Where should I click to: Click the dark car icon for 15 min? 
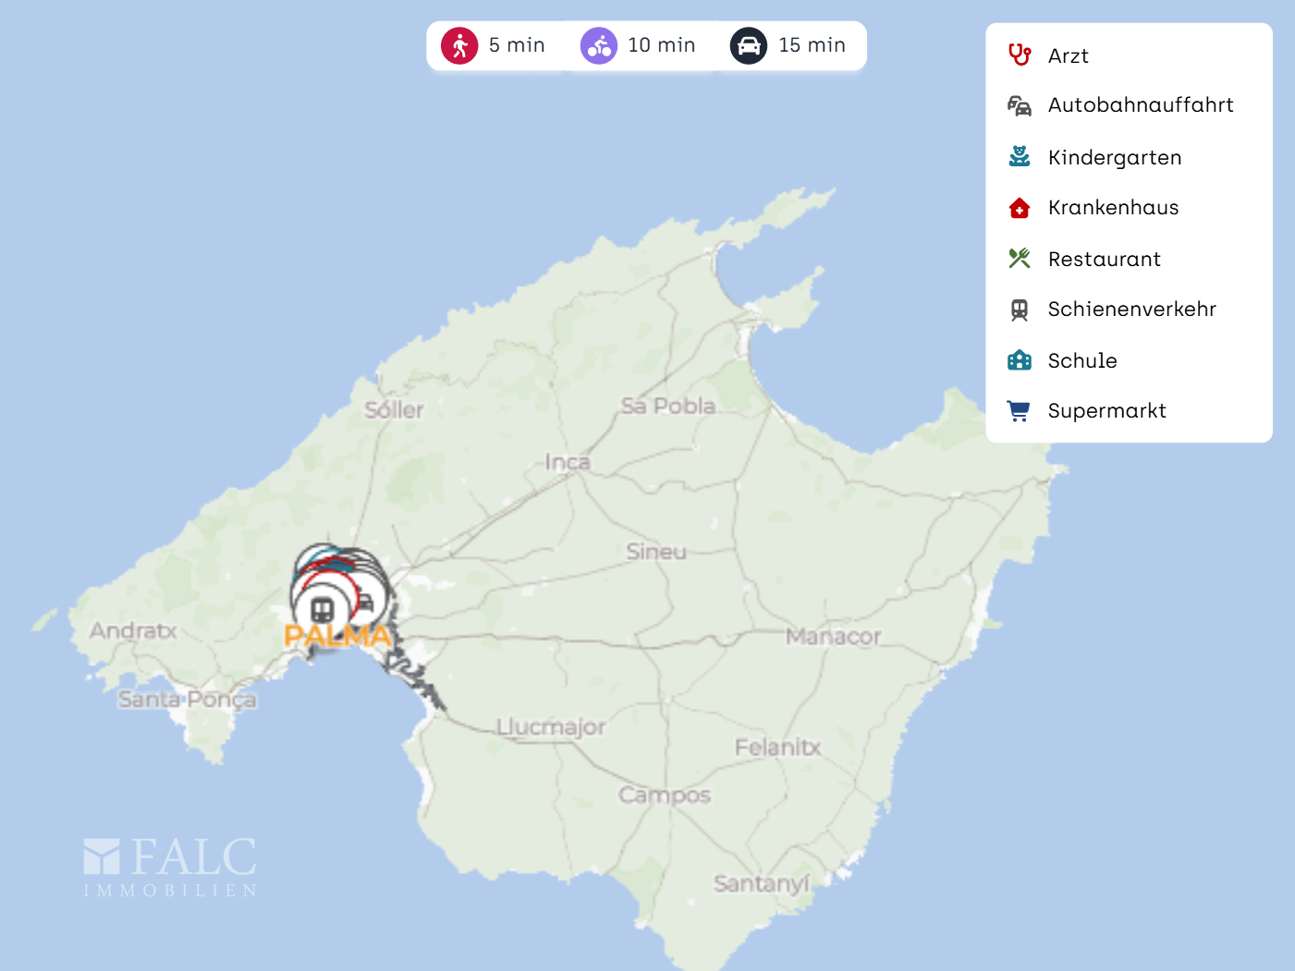749,45
